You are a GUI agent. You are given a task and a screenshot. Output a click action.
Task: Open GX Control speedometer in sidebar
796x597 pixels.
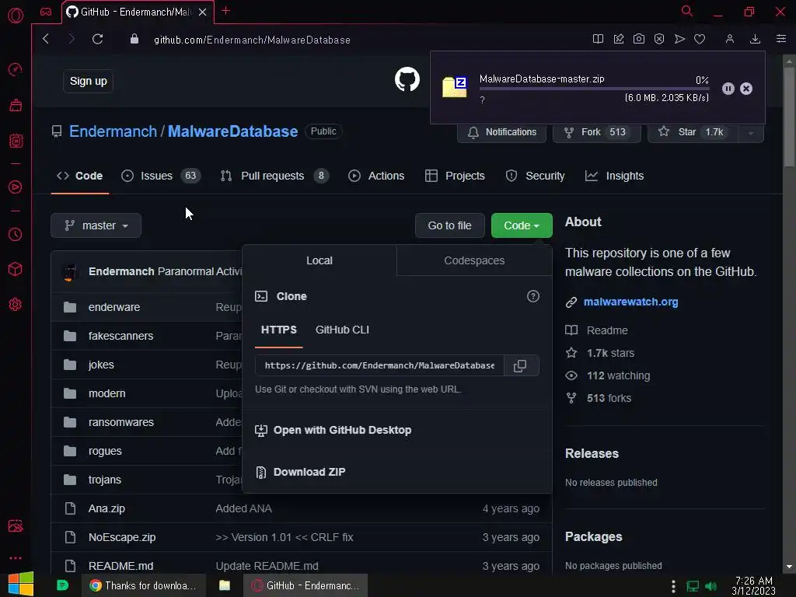coord(16,69)
